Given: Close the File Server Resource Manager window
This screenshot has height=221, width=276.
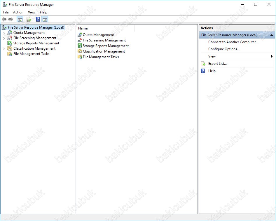Looking at the screenshot, I should 269,5.
